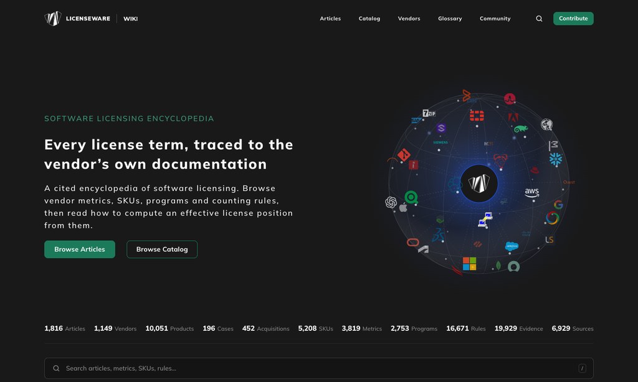Select the Qlik green Q logo
Screen dimensions: 638x382
click(x=411, y=197)
